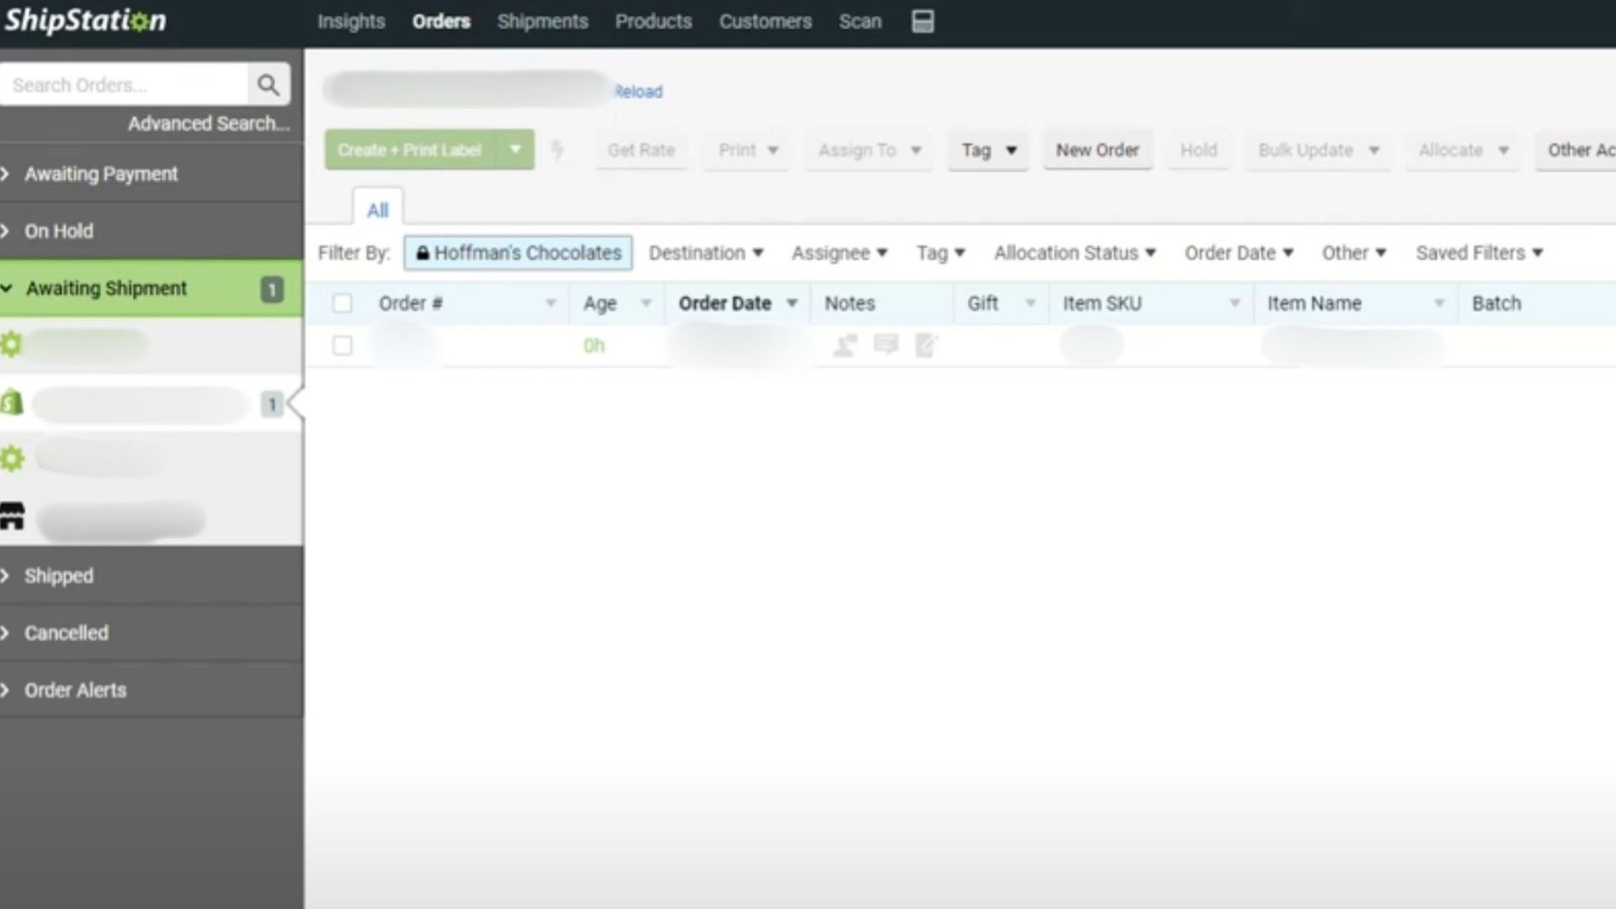Toggle the individual order row checkbox
Screen dimensions: 1616x909
point(342,345)
